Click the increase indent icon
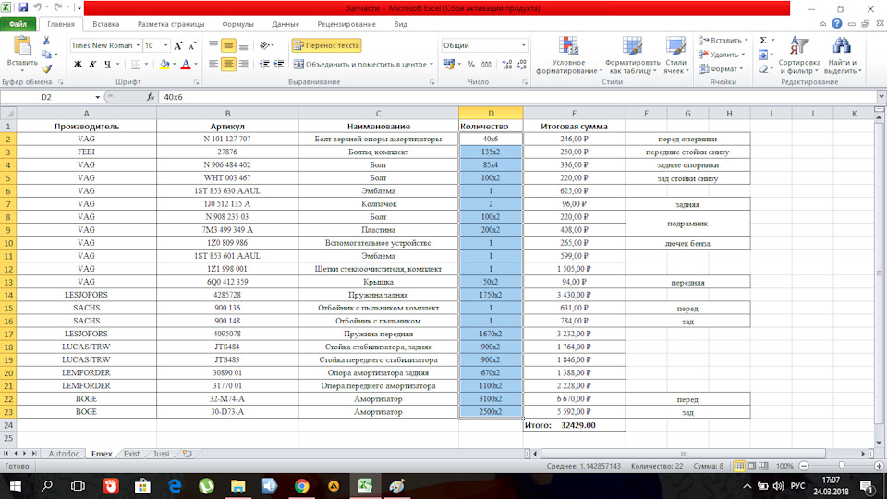This screenshot has height=499, width=887. pyautogui.click(x=279, y=65)
